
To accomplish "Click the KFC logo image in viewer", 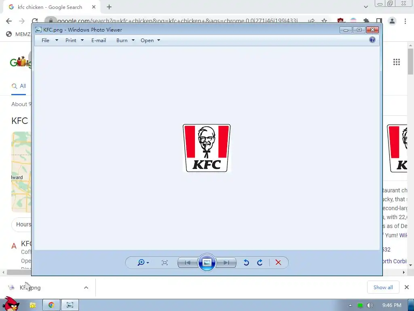I will (207, 148).
